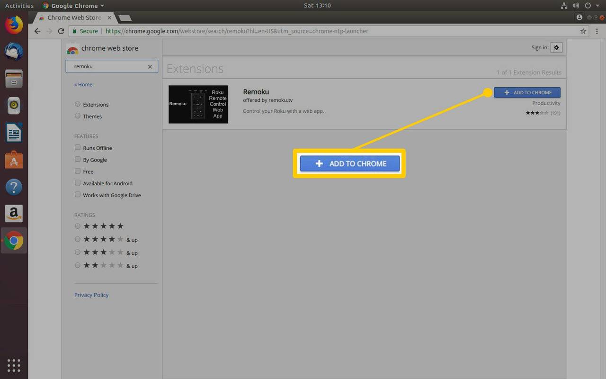Clear the remoku search with X
The image size is (606, 379).
pos(150,67)
